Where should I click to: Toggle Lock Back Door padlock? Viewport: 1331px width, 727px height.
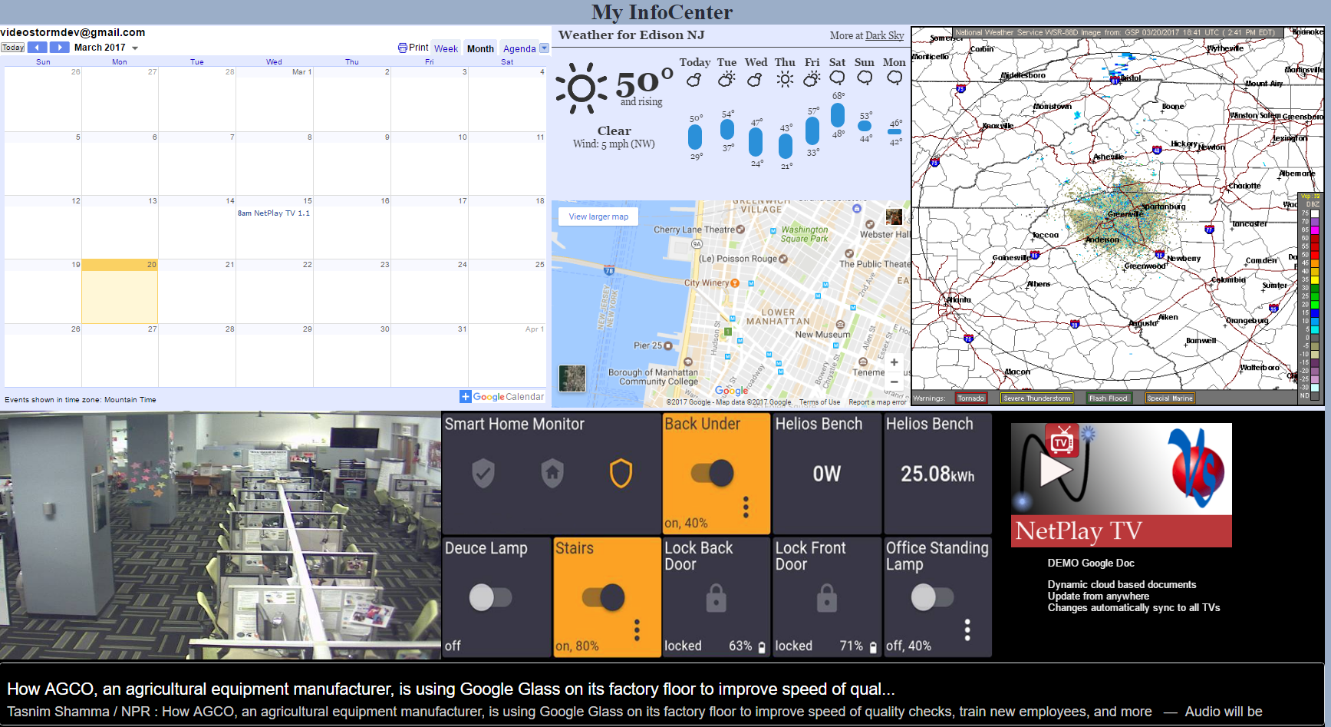click(x=716, y=598)
